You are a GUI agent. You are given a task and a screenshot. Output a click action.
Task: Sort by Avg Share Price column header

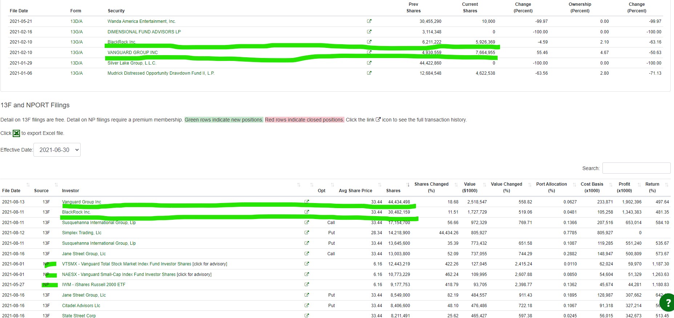[355, 191]
